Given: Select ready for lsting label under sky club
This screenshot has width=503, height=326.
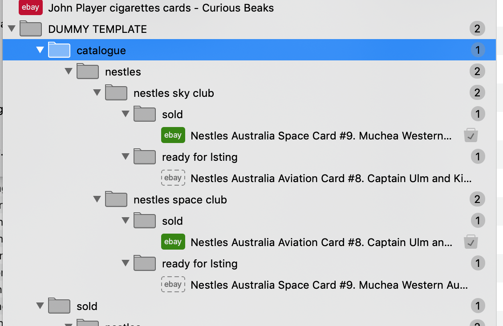Looking at the screenshot, I should click(199, 157).
